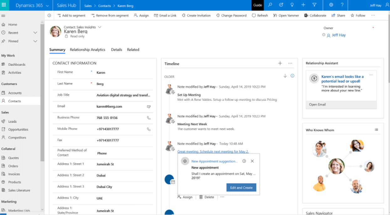Screen dimensions: 390x215
Task: Open the Jeff Hay owner link
Action: [339, 35]
